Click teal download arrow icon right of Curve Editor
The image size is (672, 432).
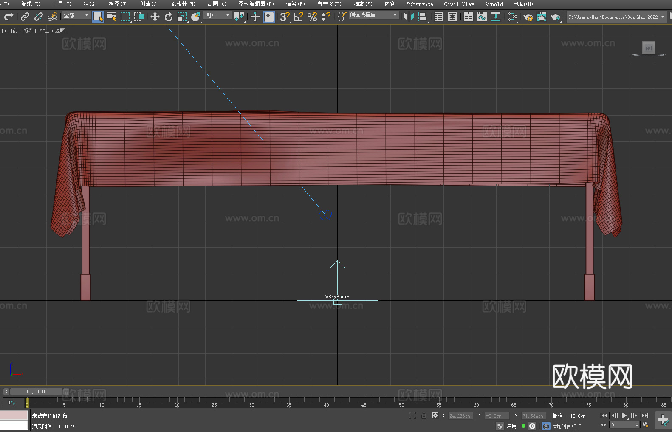coord(496,17)
